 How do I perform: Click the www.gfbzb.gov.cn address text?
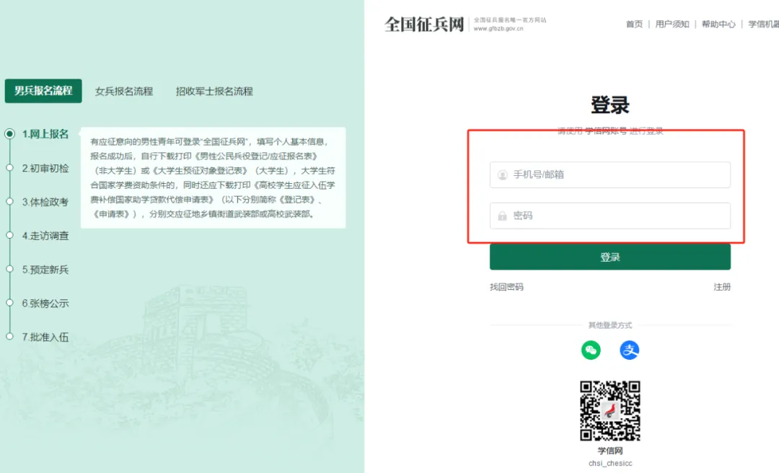(x=498, y=28)
